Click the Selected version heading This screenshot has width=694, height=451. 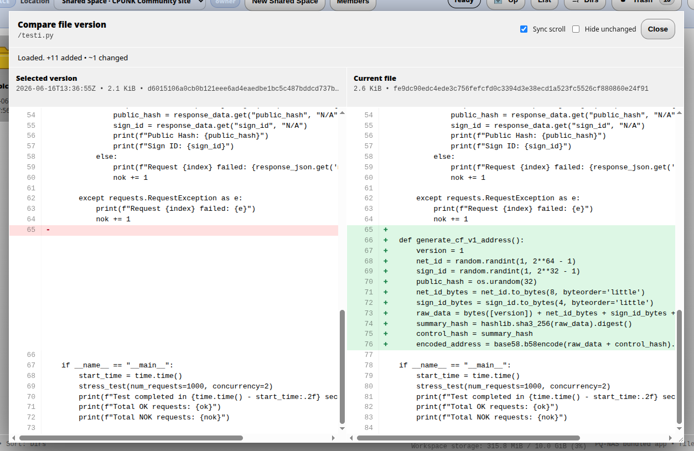(46, 79)
